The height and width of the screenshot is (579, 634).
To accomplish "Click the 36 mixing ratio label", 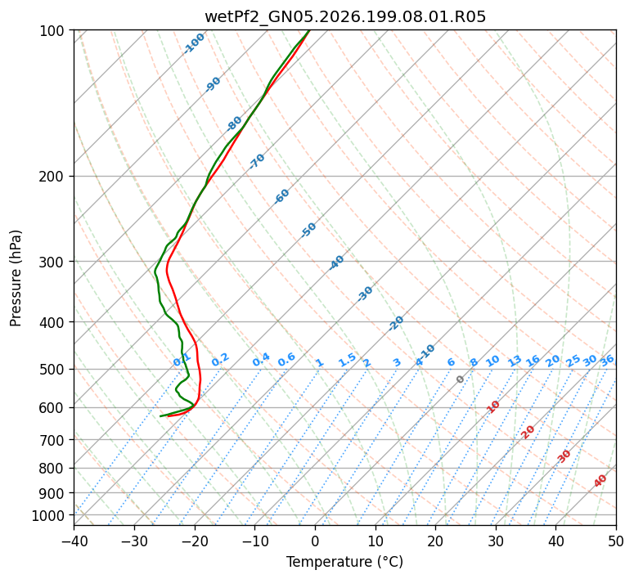I will [607, 361].
